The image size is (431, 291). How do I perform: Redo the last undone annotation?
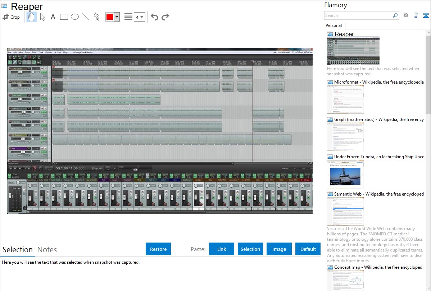(x=165, y=17)
